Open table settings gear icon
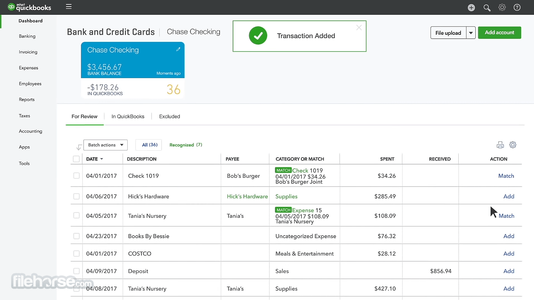534x300 pixels. pos(513,145)
